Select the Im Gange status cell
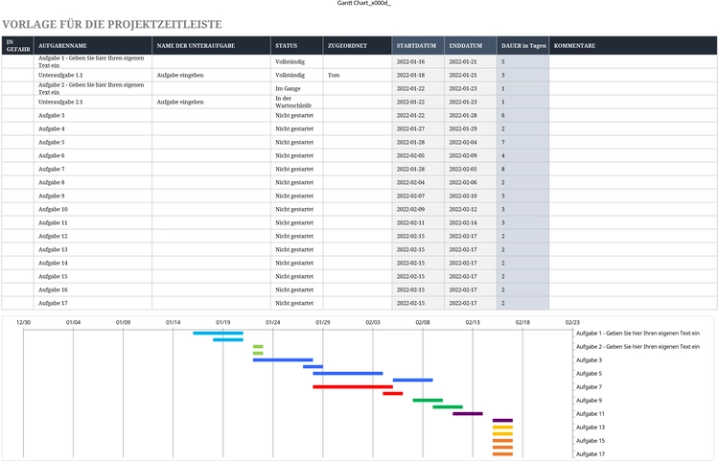 296,88
